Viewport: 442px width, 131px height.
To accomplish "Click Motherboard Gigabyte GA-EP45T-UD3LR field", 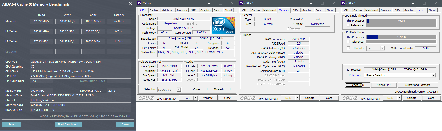I will coord(80,105).
